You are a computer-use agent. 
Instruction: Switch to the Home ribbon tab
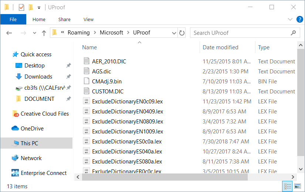[x=39, y=20]
